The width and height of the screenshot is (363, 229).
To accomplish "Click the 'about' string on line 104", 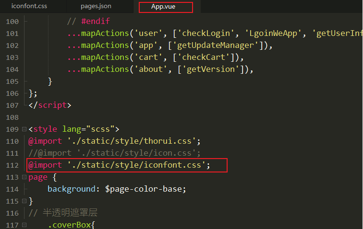I will click(151, 69).
